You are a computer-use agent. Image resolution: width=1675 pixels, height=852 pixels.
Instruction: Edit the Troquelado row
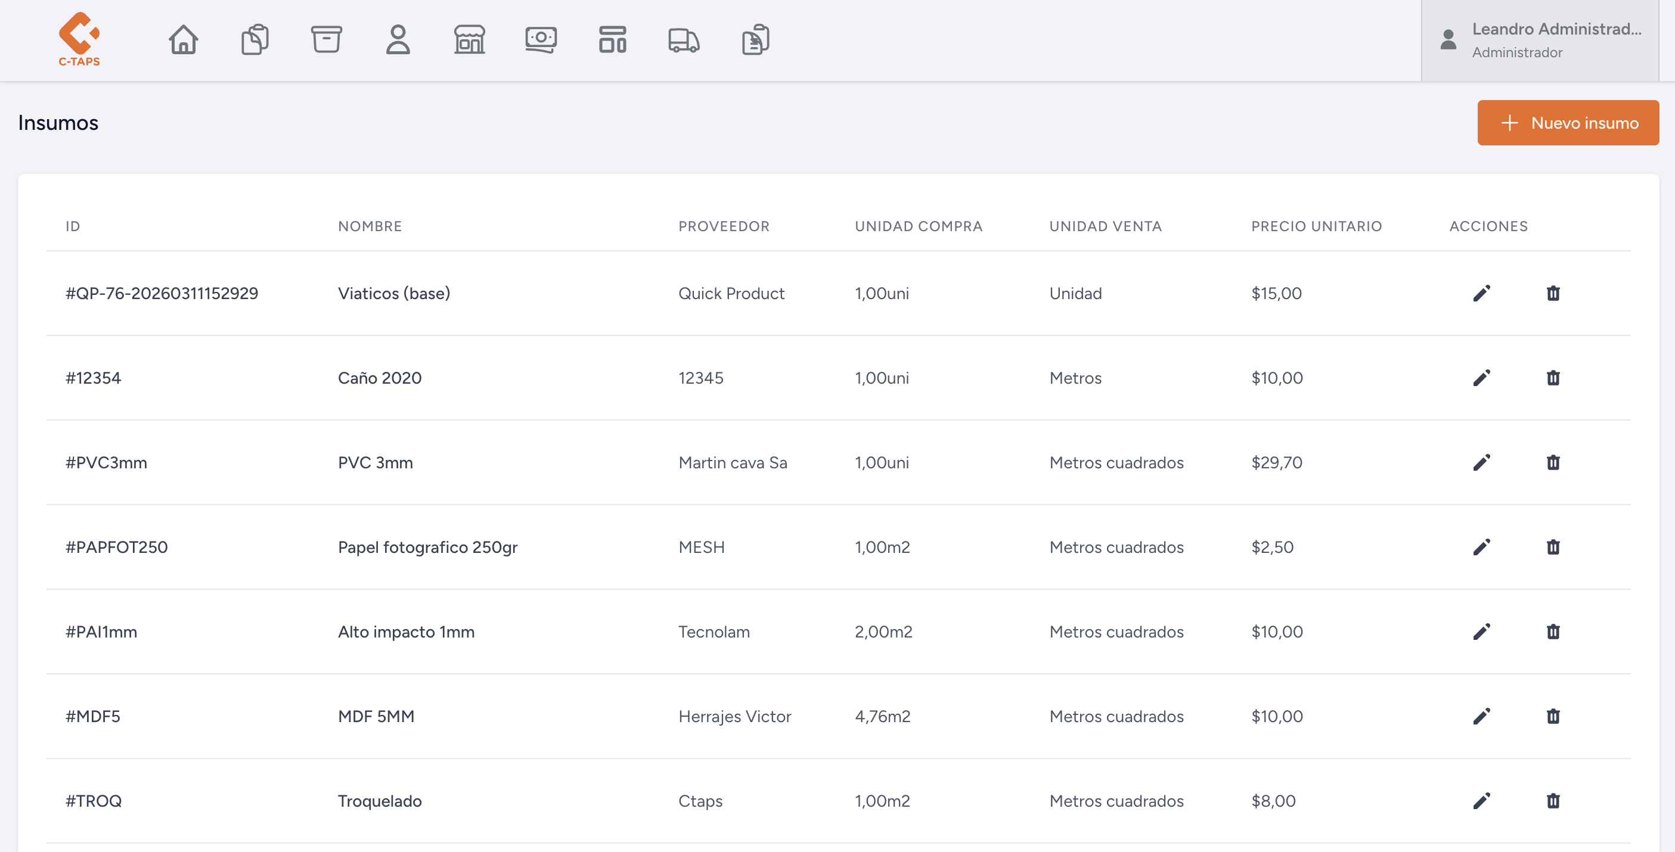[1481, 801]
